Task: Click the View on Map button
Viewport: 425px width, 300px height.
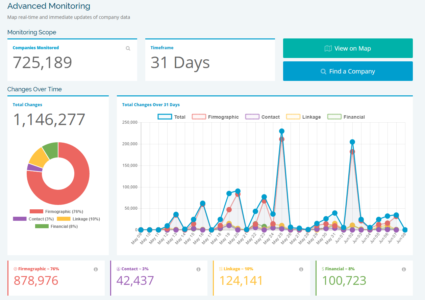Action: 348,48
